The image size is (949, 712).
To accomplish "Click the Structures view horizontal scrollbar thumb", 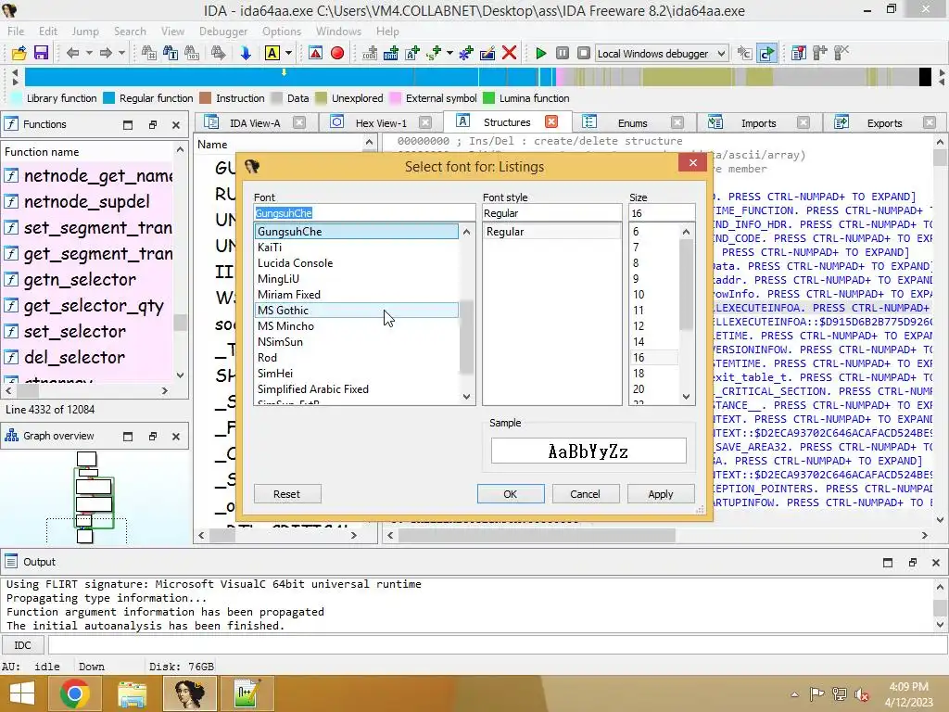I will coord(537,535).
